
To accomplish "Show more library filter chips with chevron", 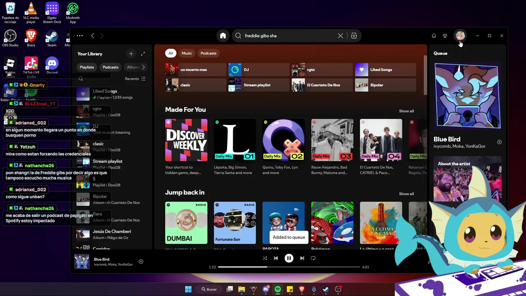I will pos(143,67).
